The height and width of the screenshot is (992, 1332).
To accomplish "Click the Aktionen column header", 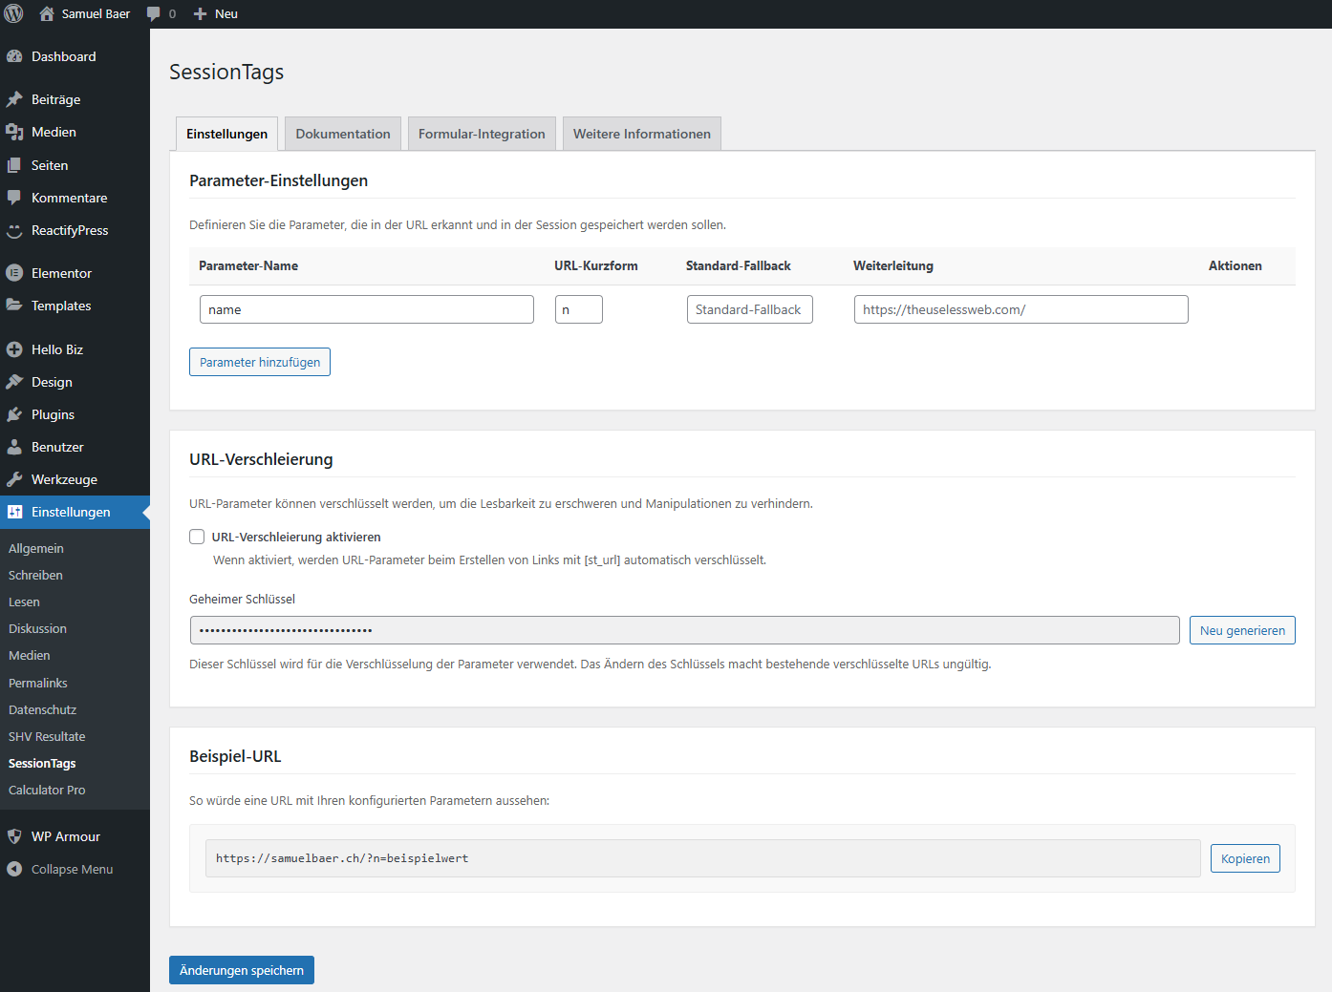I will (1235, 265).
